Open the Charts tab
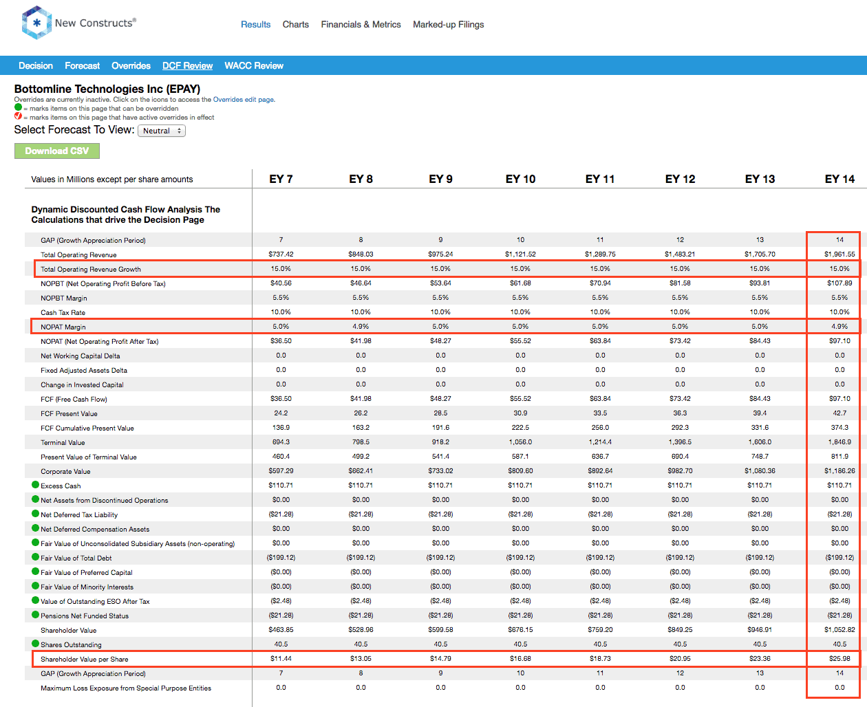The width and height of the screenshot is (867, 707). [x=296, y=24]
